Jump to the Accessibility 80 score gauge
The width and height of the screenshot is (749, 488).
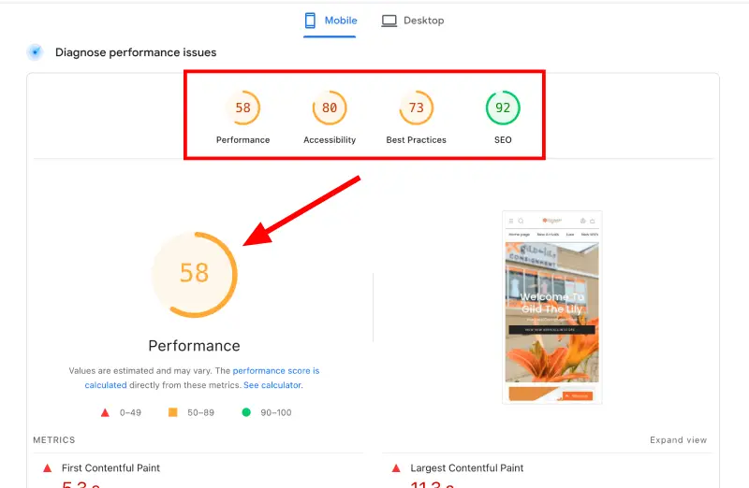[x=330, y=108]
